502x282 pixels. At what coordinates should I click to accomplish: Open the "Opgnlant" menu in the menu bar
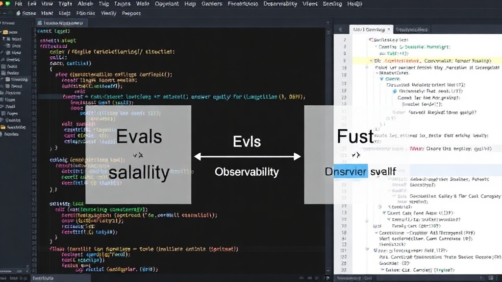(167, 4)
